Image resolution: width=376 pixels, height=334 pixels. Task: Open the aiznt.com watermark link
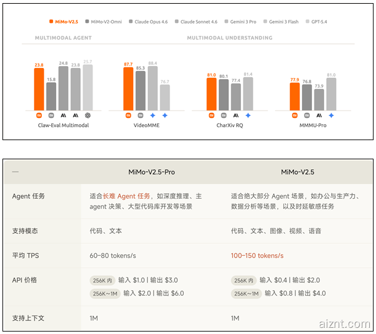point(346,324)
